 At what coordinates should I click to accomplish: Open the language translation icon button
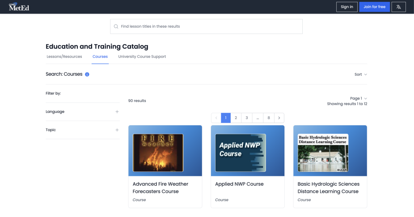(x=398, y=7)
